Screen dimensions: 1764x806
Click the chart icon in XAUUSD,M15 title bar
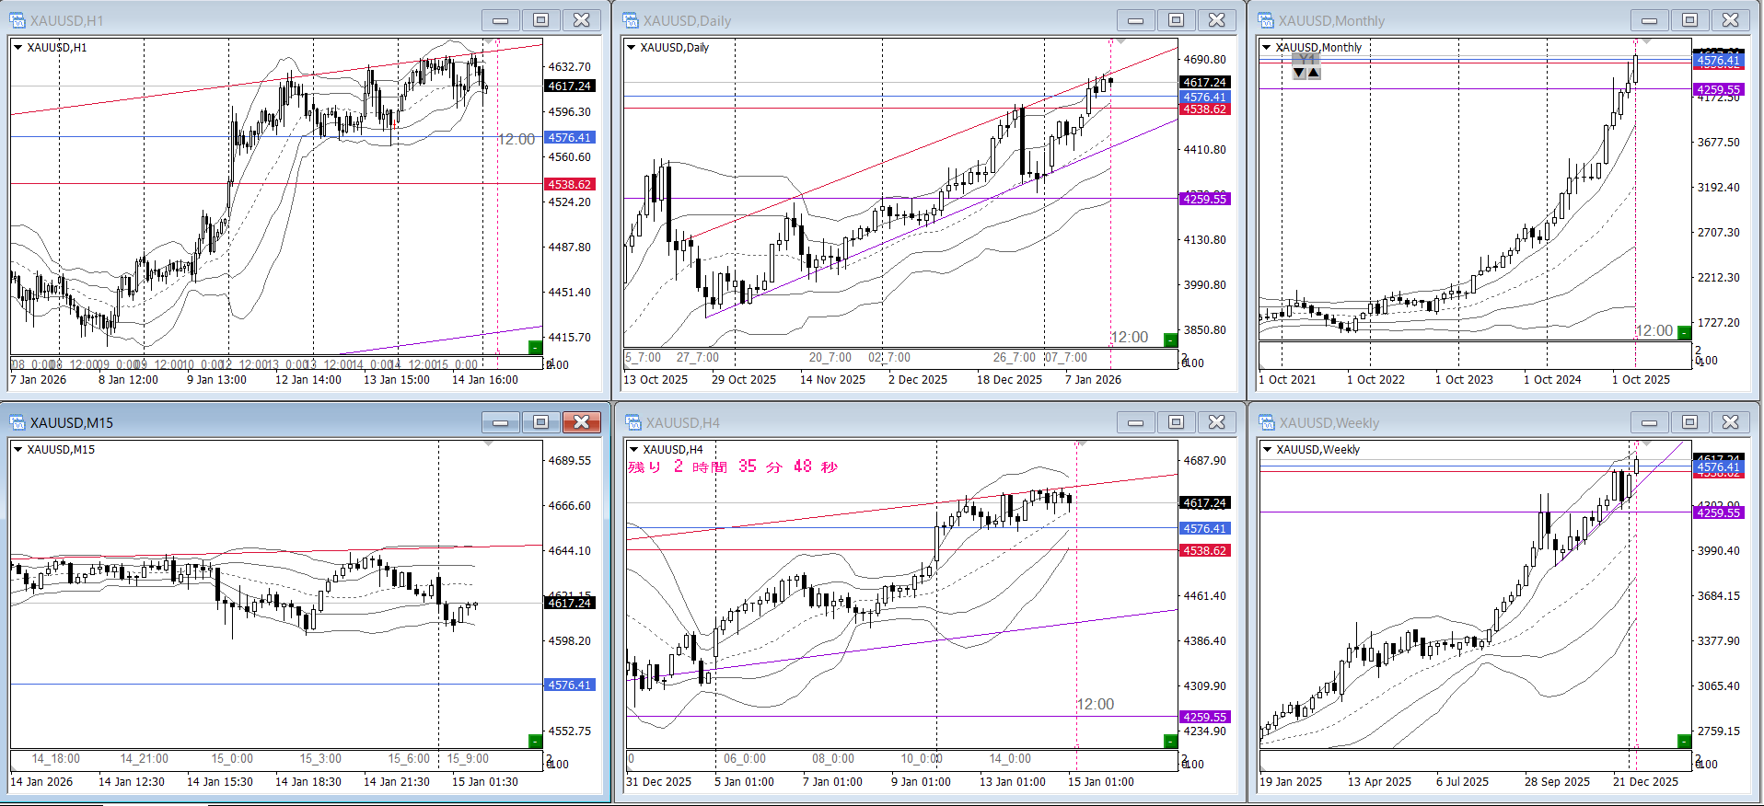click(17, 422)
